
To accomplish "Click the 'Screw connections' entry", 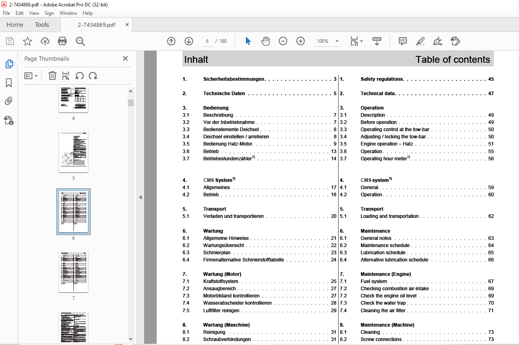I will tap(381, 339).
